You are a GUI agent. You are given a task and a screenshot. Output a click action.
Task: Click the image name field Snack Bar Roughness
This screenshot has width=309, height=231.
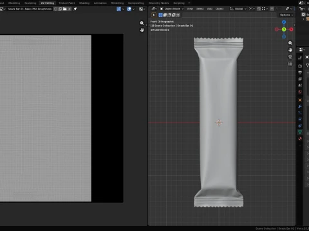(x=30, y=9)
